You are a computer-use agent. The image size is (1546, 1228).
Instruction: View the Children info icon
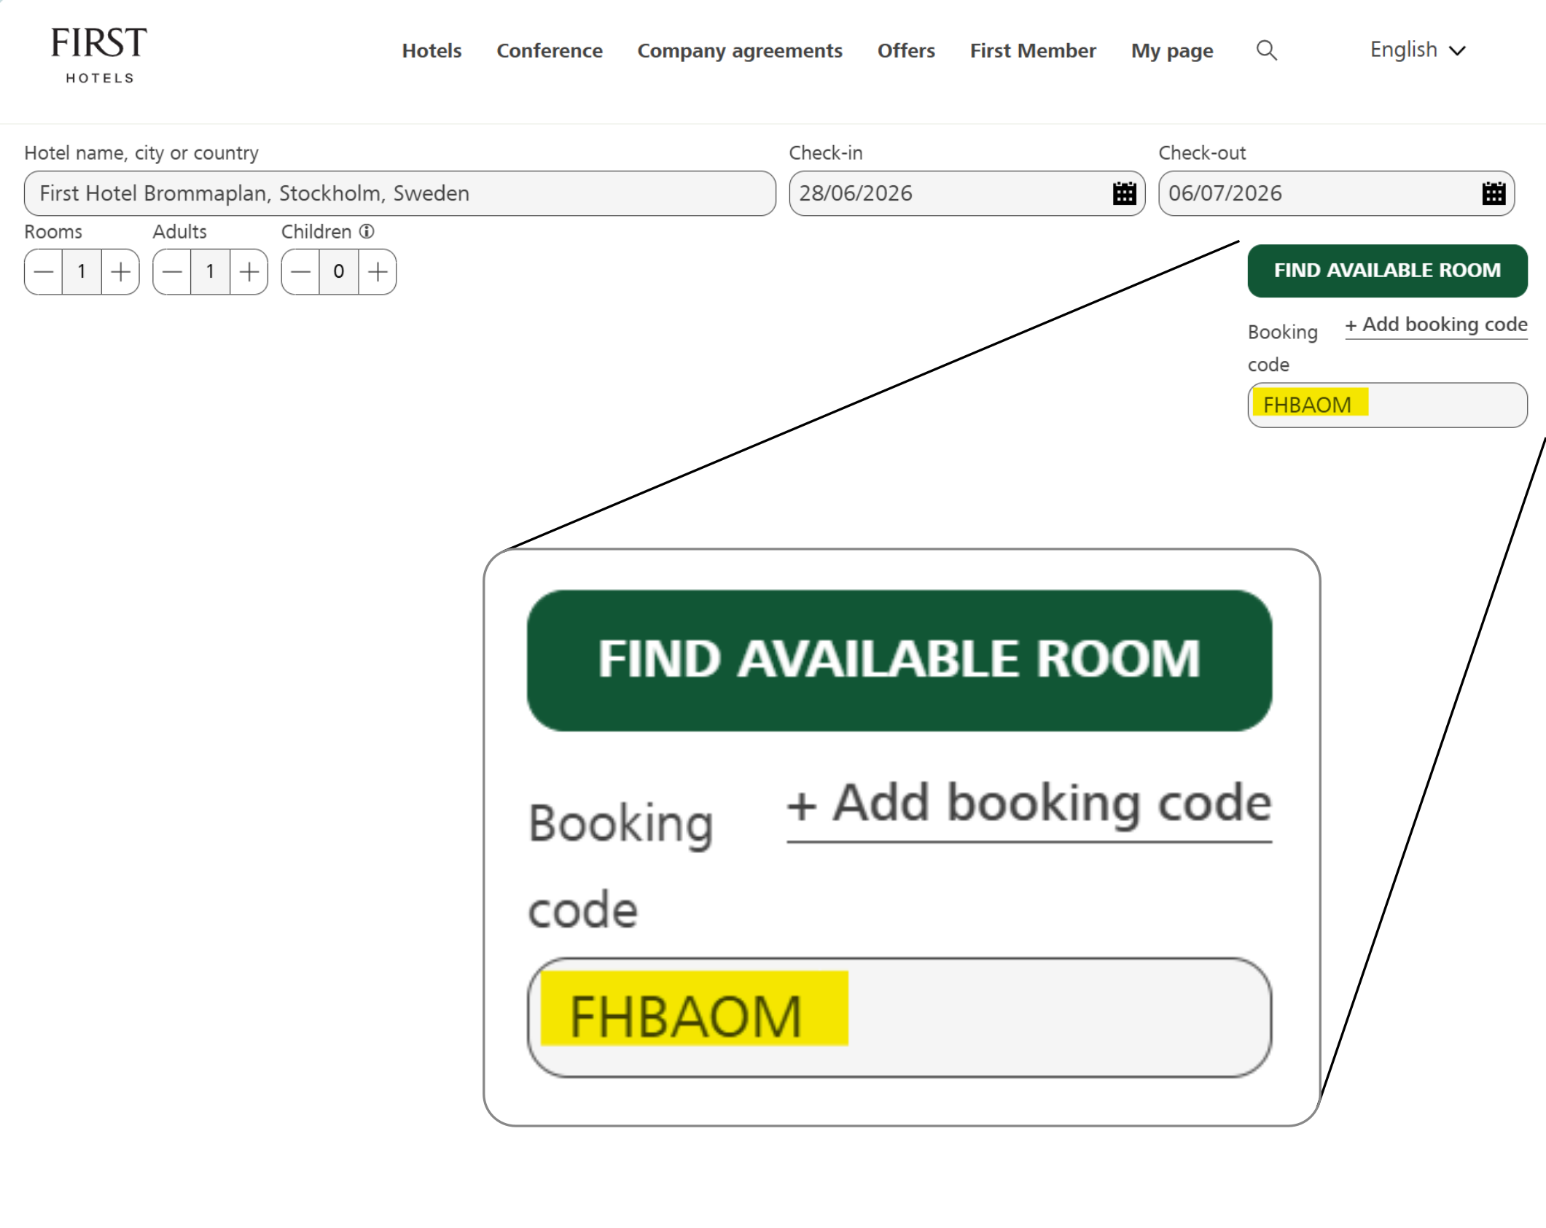pos(367,231)
